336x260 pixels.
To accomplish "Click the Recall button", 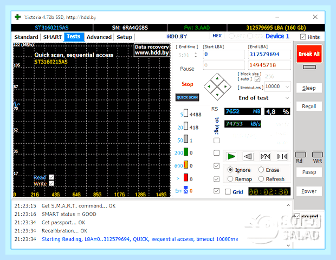I will coord(309,106).
